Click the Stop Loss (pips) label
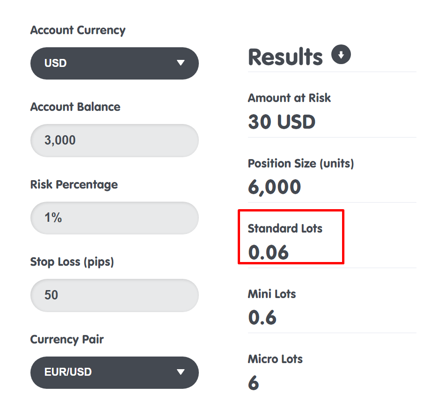Viewport: 423px width, 408px height. [72, 262]
